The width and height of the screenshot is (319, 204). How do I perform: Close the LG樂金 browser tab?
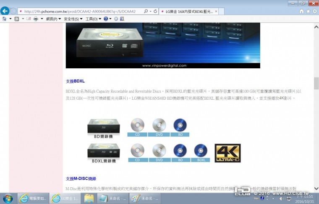coord(216,11)
